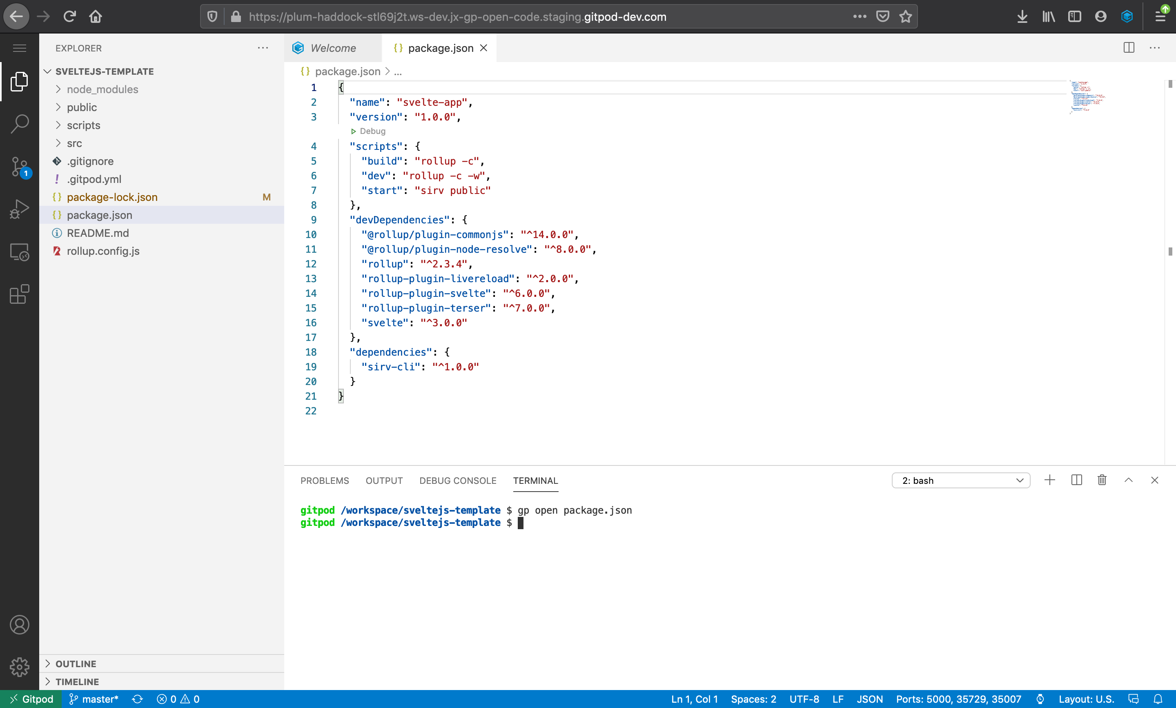
Task: Open the '2: bash' terminal dropdown
Action: click(961, 481)
